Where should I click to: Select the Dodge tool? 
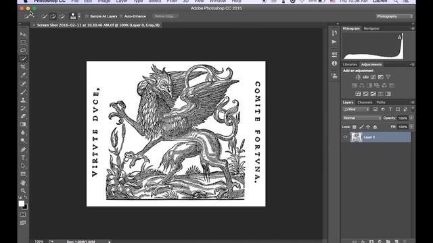pyautogui.click(x=23, y=140)
